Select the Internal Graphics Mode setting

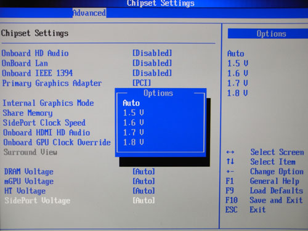48,103
